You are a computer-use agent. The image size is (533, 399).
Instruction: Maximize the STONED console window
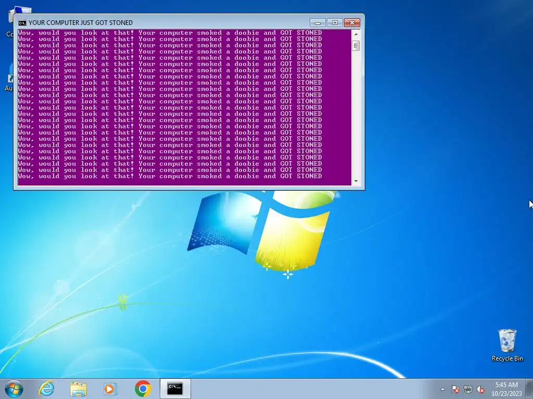click(335, 23)
